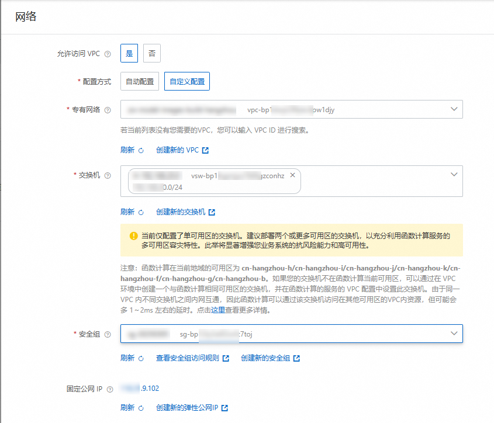The height and width of the screenshot is (423, 494).
Task: Click 刷新 under the VPC selector
Action: click(x=127, y=150)
